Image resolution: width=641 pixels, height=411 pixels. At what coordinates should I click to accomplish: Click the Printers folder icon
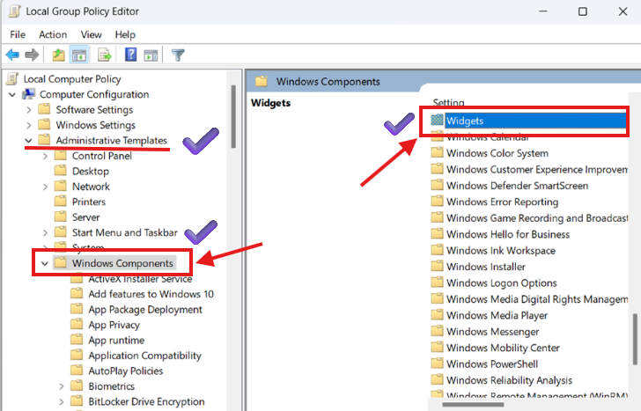[60, 201]
